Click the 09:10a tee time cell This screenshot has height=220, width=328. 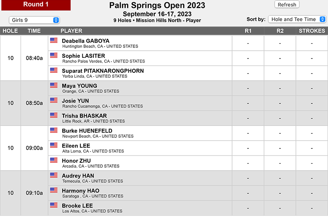(x=34, y=193)
